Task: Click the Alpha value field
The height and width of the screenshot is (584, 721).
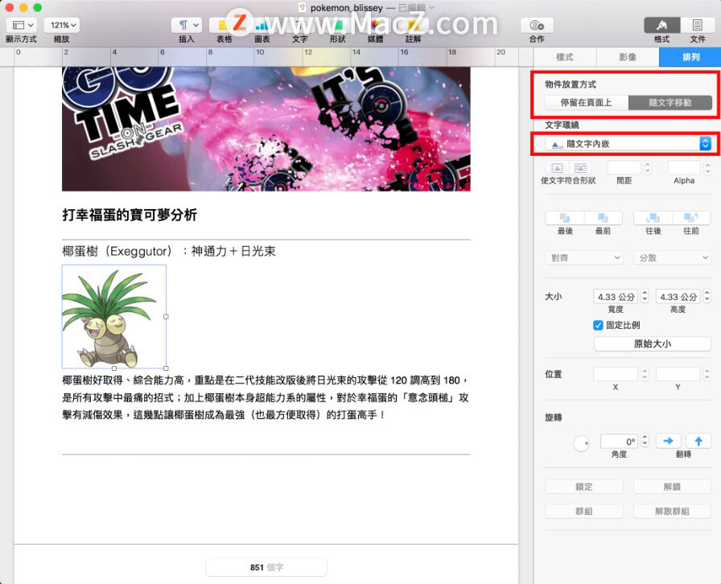Action: 684,168
